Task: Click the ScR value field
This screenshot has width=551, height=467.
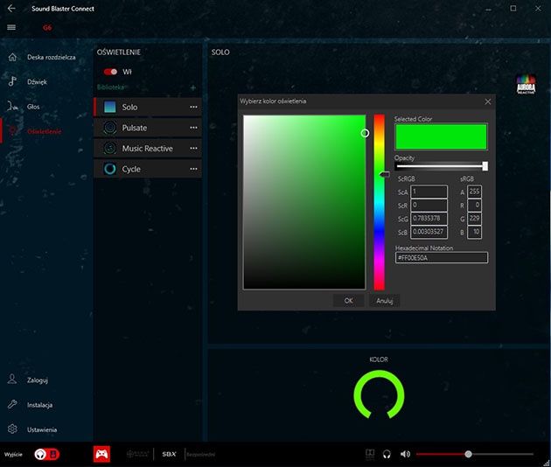Action: tap(429, 206)
